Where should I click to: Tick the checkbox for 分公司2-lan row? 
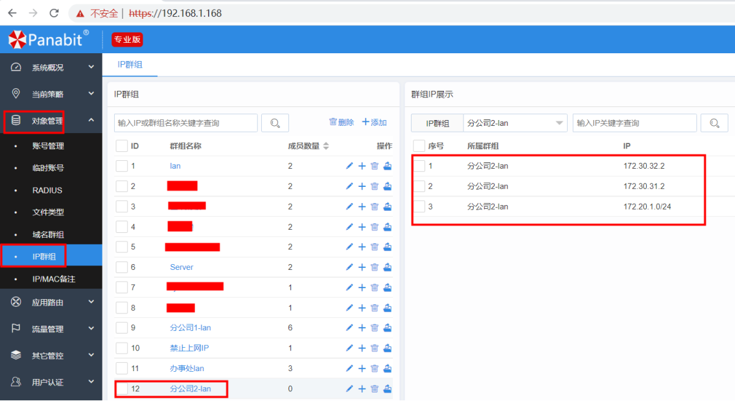pyautogui.click(x=122, y=389)
